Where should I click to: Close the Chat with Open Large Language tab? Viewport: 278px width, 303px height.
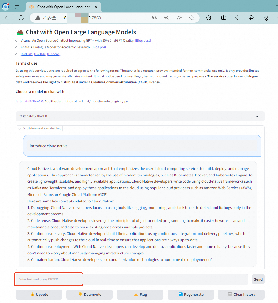[x=96, y=7]
